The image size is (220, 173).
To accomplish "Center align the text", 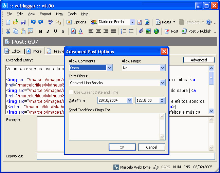I will (x=98, y=31).
